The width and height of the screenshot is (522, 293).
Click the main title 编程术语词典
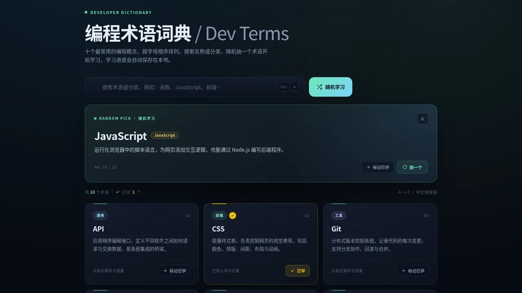coord(138,33)
